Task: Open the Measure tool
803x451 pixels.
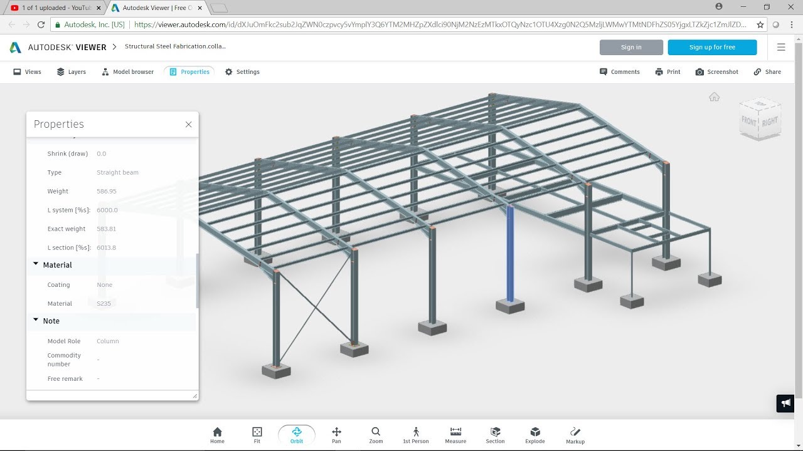Action: point(455,433)
